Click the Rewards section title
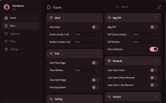166x103 pixels. pos(117,61)
